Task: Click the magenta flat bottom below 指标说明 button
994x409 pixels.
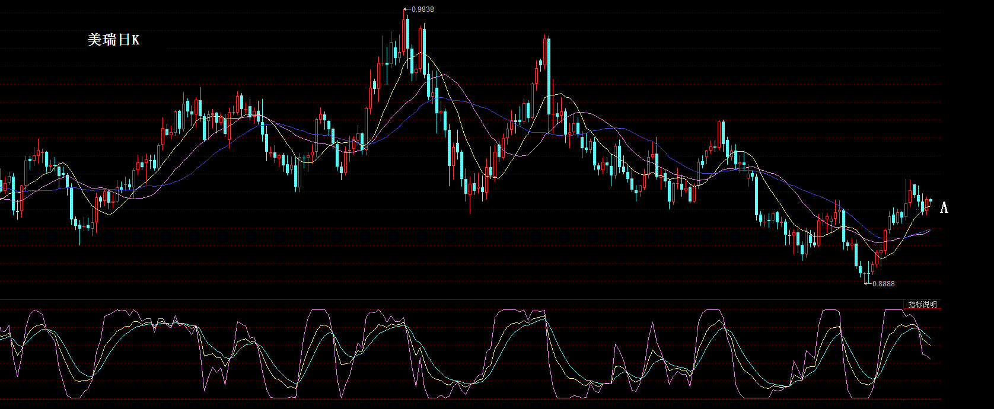Action: pos(860,398)
